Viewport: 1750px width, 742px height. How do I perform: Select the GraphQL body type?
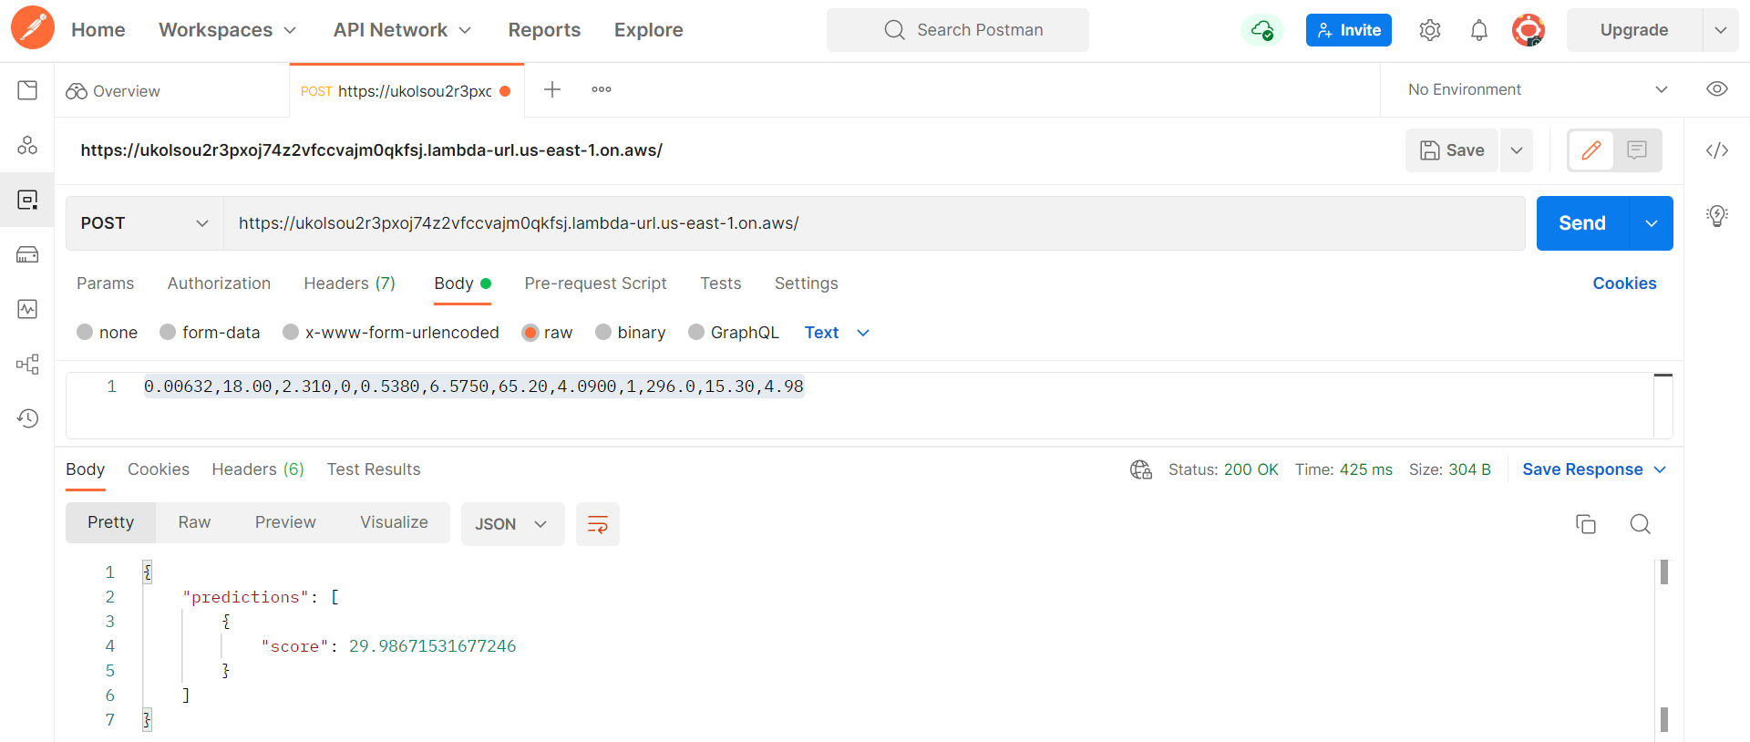click(x=696, y=332)
